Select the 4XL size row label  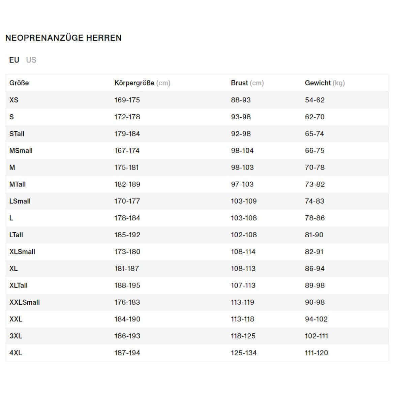(x=16, y=353)
